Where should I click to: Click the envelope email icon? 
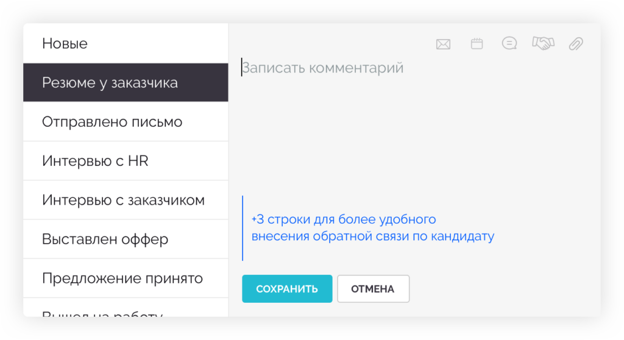point(443,44)
